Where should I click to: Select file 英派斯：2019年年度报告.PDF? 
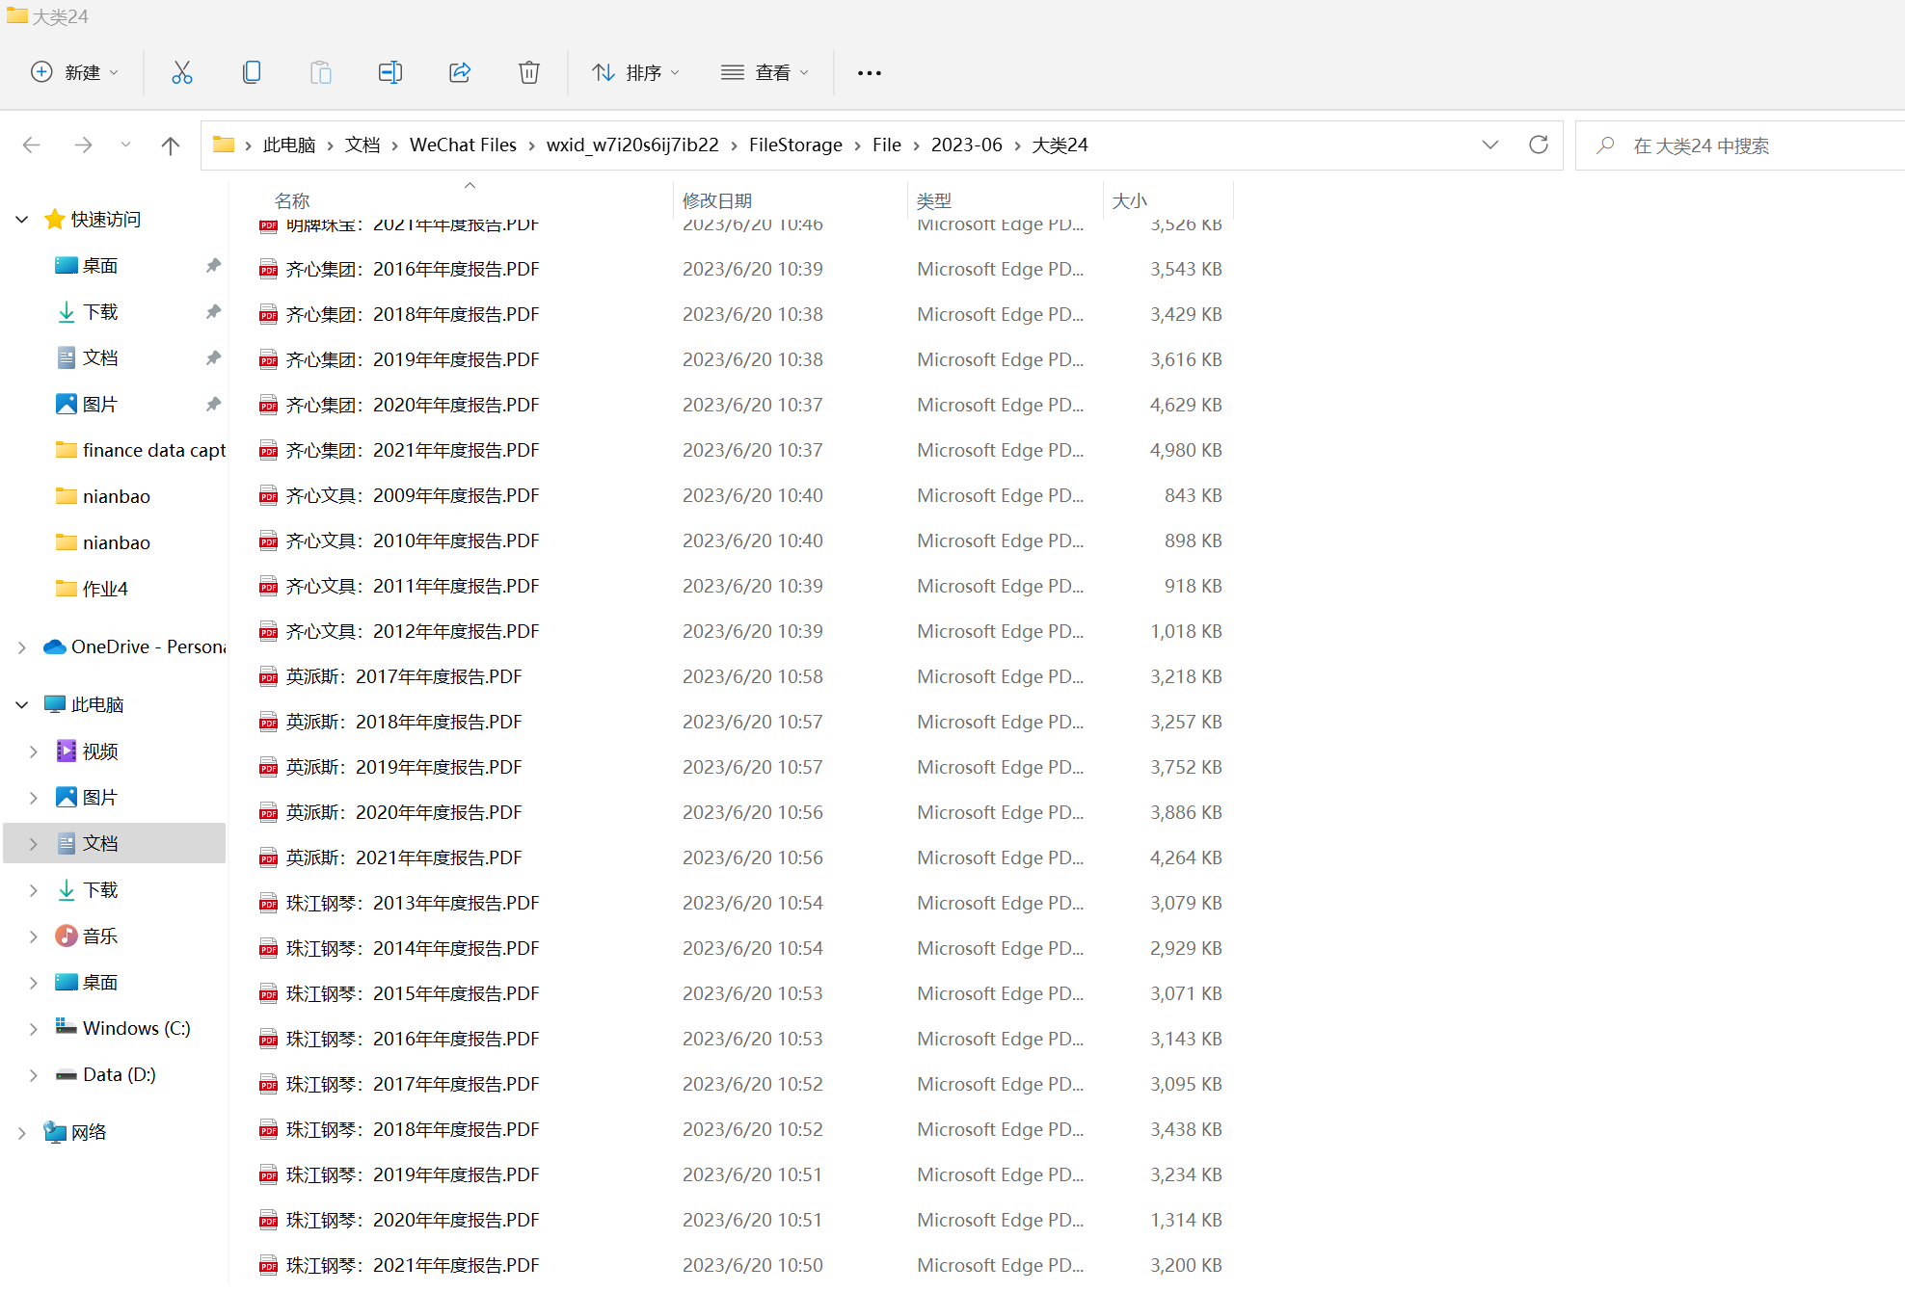[x=404, y=767]
